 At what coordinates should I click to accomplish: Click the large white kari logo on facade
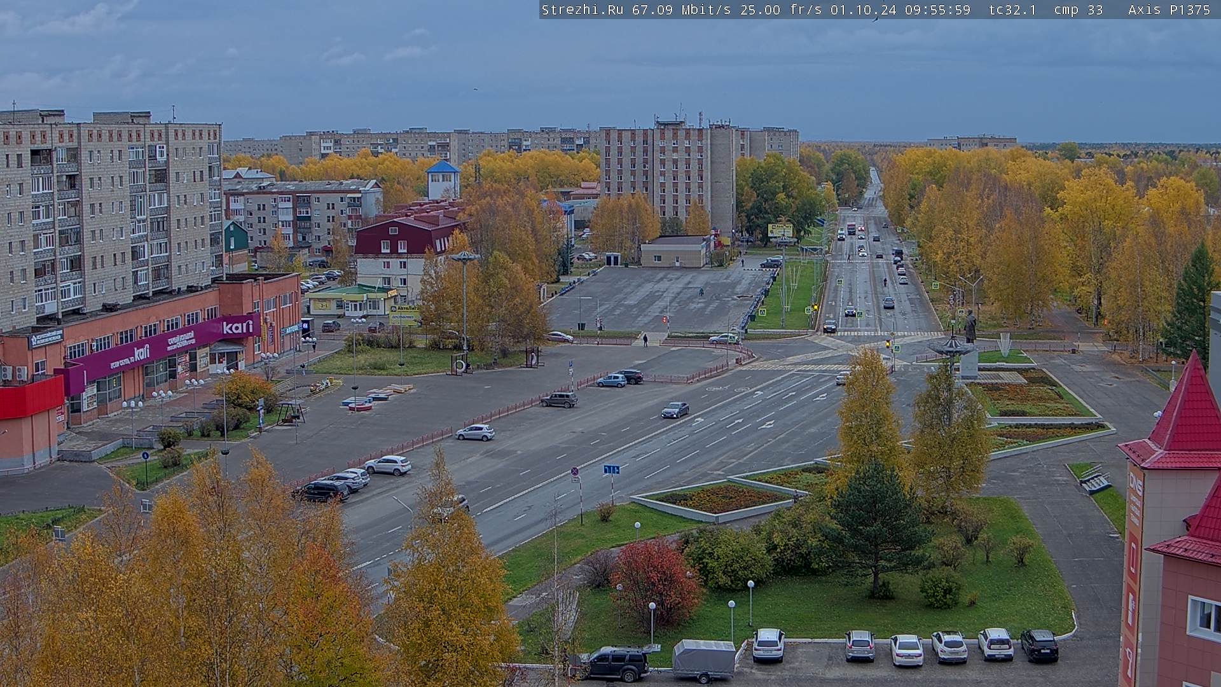(x=237, y=328)
